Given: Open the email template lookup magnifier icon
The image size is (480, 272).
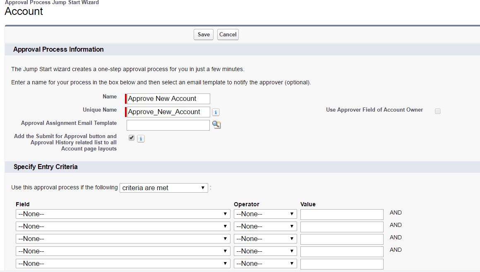Looking at the screenshot, I should tap(216, 125).
